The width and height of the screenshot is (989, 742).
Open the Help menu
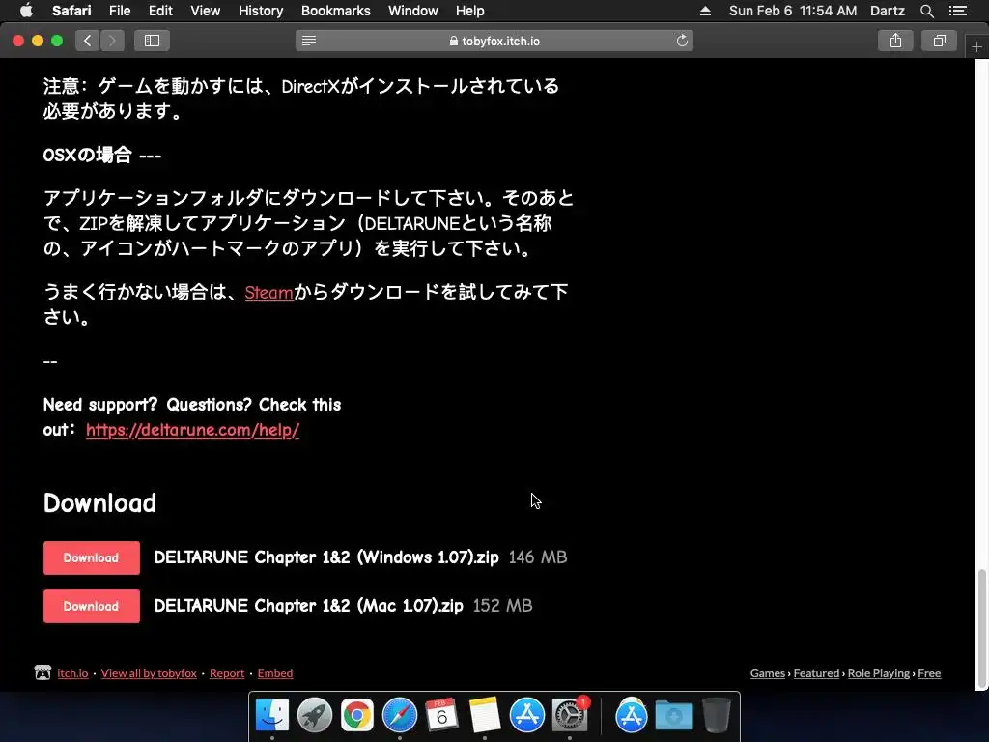470,11
